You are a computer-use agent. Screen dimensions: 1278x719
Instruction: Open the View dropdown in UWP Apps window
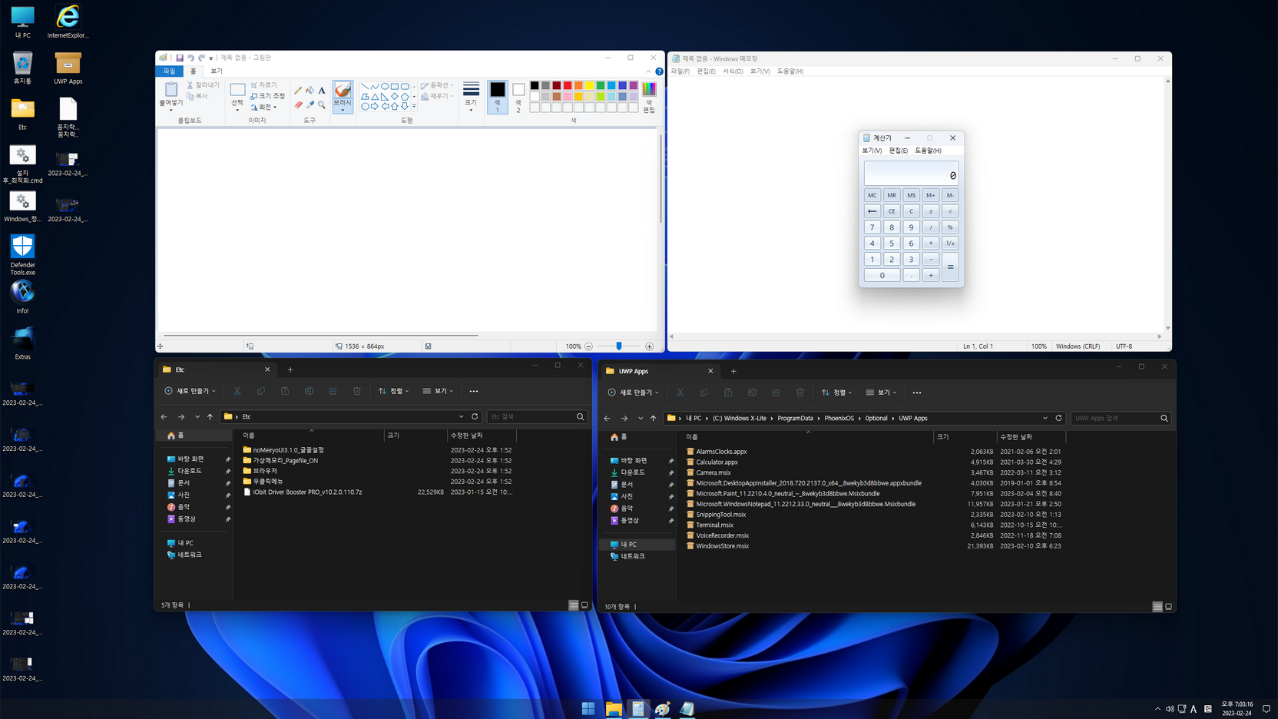point(881,393)
